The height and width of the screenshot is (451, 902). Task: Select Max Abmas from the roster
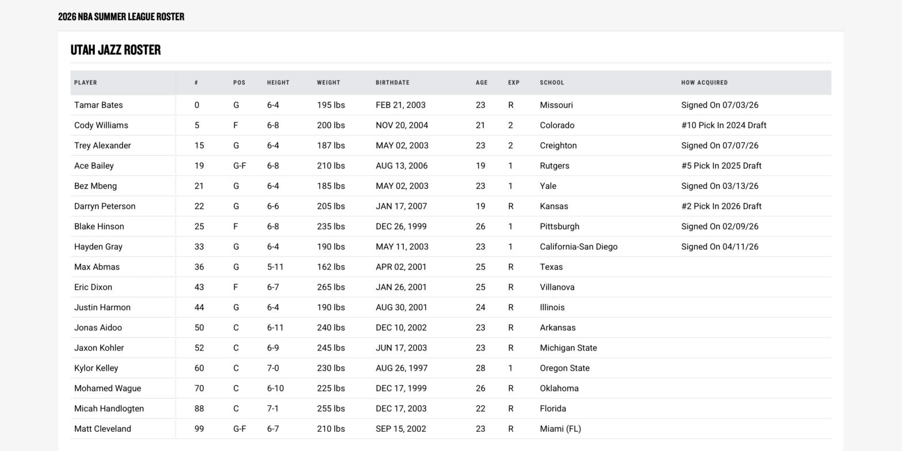pyautogui.click(x=97, y=267)
